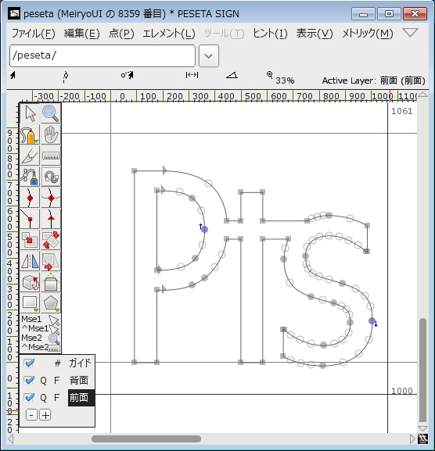Click blue selected point on P bowl
This screenshot has height=451, width=435.
[x=204, y=229]
